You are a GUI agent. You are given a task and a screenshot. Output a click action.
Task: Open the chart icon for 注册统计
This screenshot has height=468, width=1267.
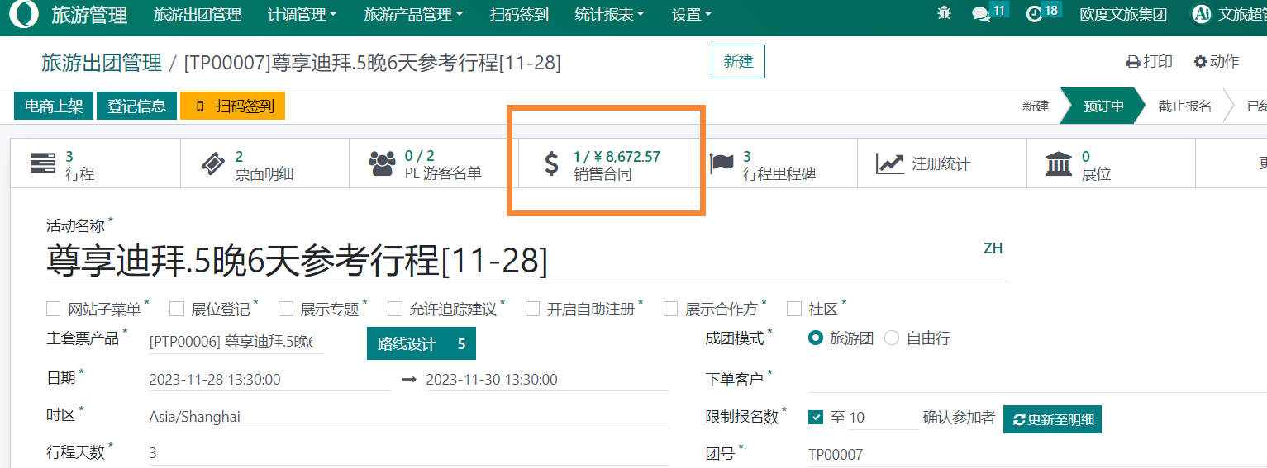(890, 164)
